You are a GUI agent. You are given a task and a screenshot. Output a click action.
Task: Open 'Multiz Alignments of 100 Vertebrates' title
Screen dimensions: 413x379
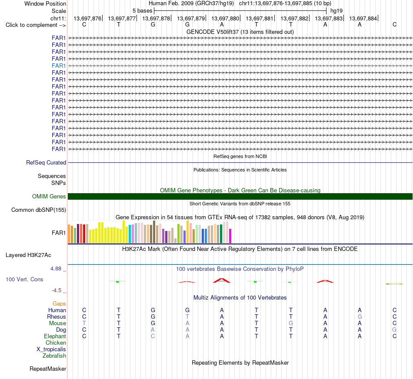click(240, 298)
